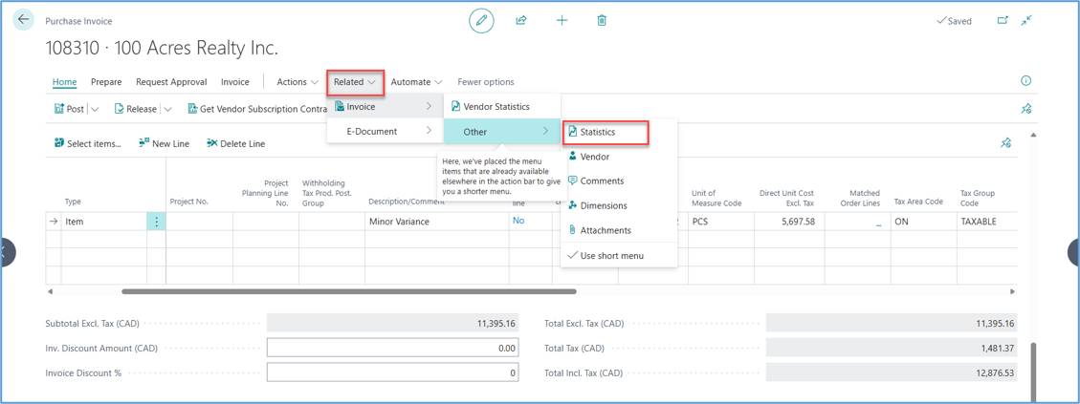Click Inv. Discount Amount (CAD) field
1080x404 pixels.
click(x=392, y=349)
